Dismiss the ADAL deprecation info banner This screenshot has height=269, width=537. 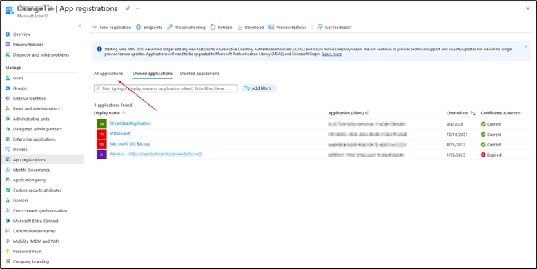point(526,46)
